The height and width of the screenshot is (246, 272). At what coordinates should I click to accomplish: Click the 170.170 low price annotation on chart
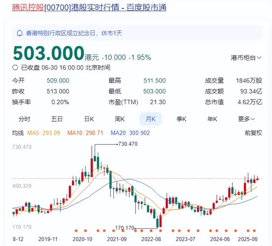pyautogui.click(x=125, y=228)
